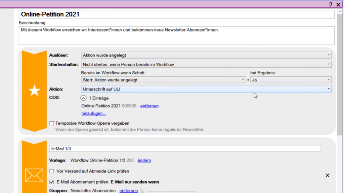Click 'entfernen' next to Newsletter Abonnenten
This screenshot has height=193, width=344.
[129, 191]
